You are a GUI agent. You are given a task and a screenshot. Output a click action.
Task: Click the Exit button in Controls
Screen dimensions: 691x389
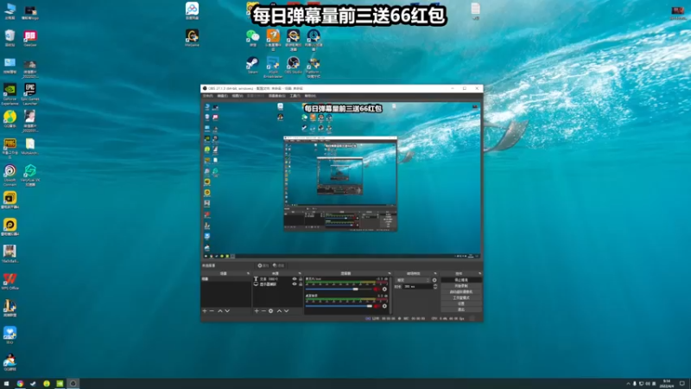(461, 309)
